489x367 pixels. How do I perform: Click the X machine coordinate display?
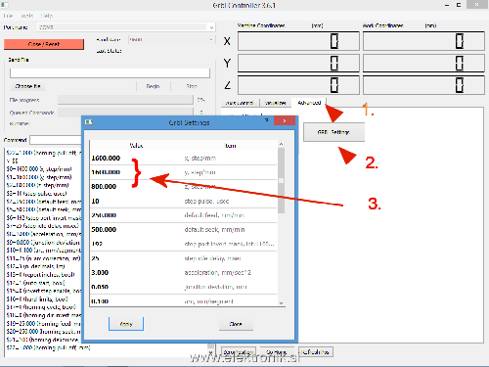[x=298, y=41]
